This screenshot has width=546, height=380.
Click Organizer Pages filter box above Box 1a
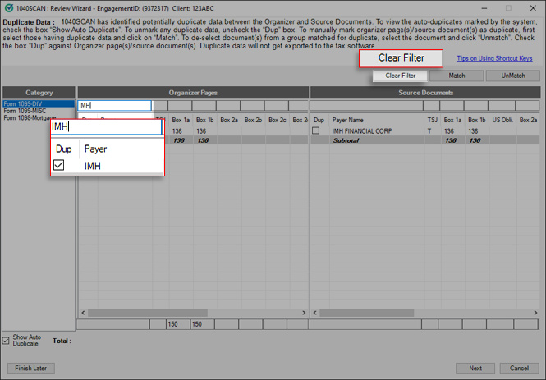[180, 105]
